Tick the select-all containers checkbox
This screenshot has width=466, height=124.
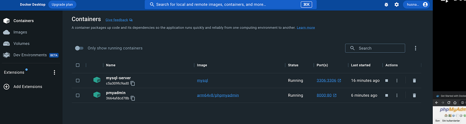tap(78, 65)
